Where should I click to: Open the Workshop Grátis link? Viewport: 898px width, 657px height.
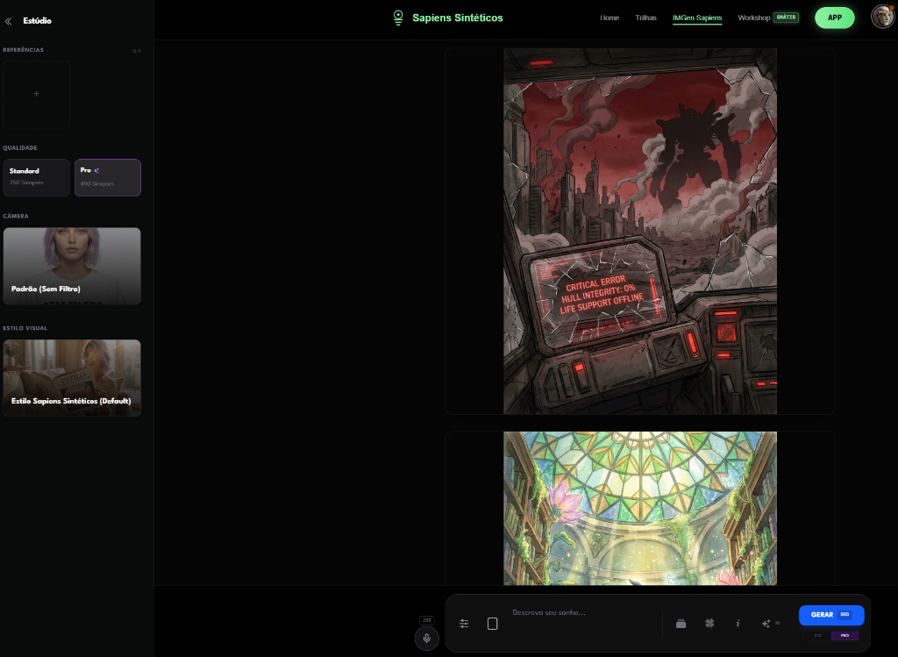pyautogui.click(x=767, y=18)
